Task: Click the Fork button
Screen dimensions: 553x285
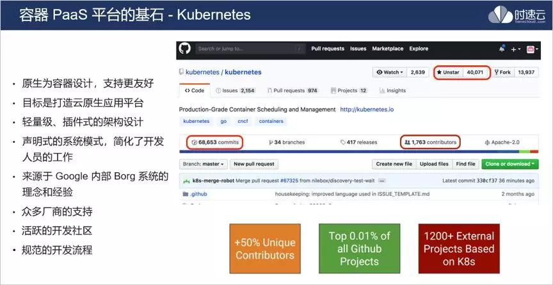Action: (502, 72)
